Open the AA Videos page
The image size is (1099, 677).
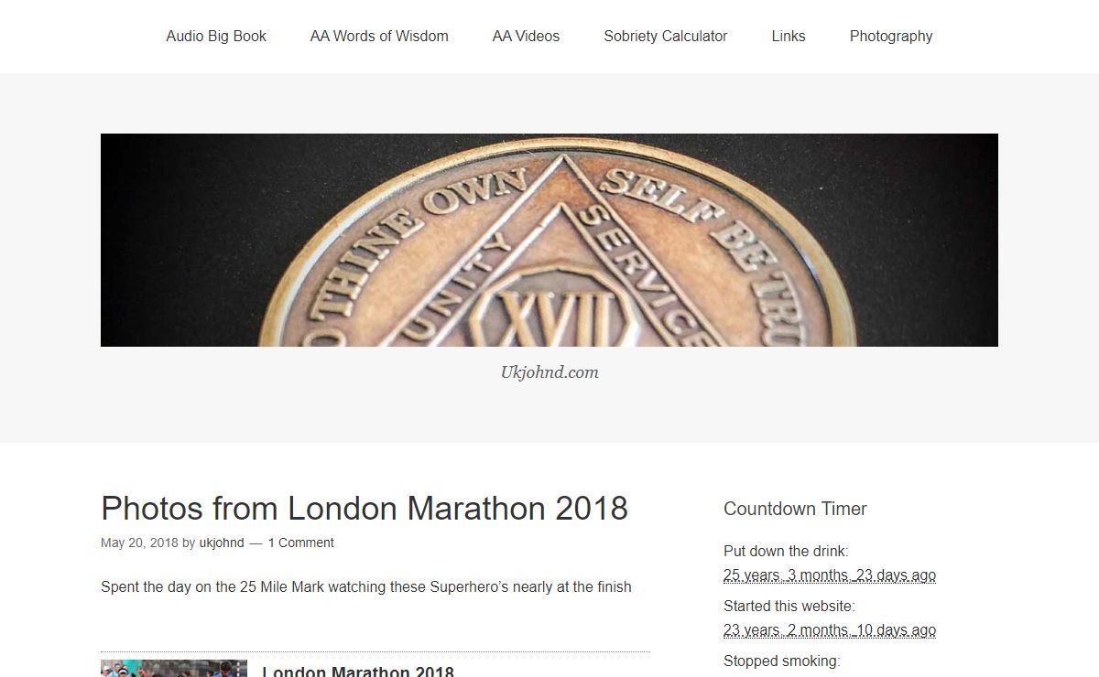click(526, 37)
